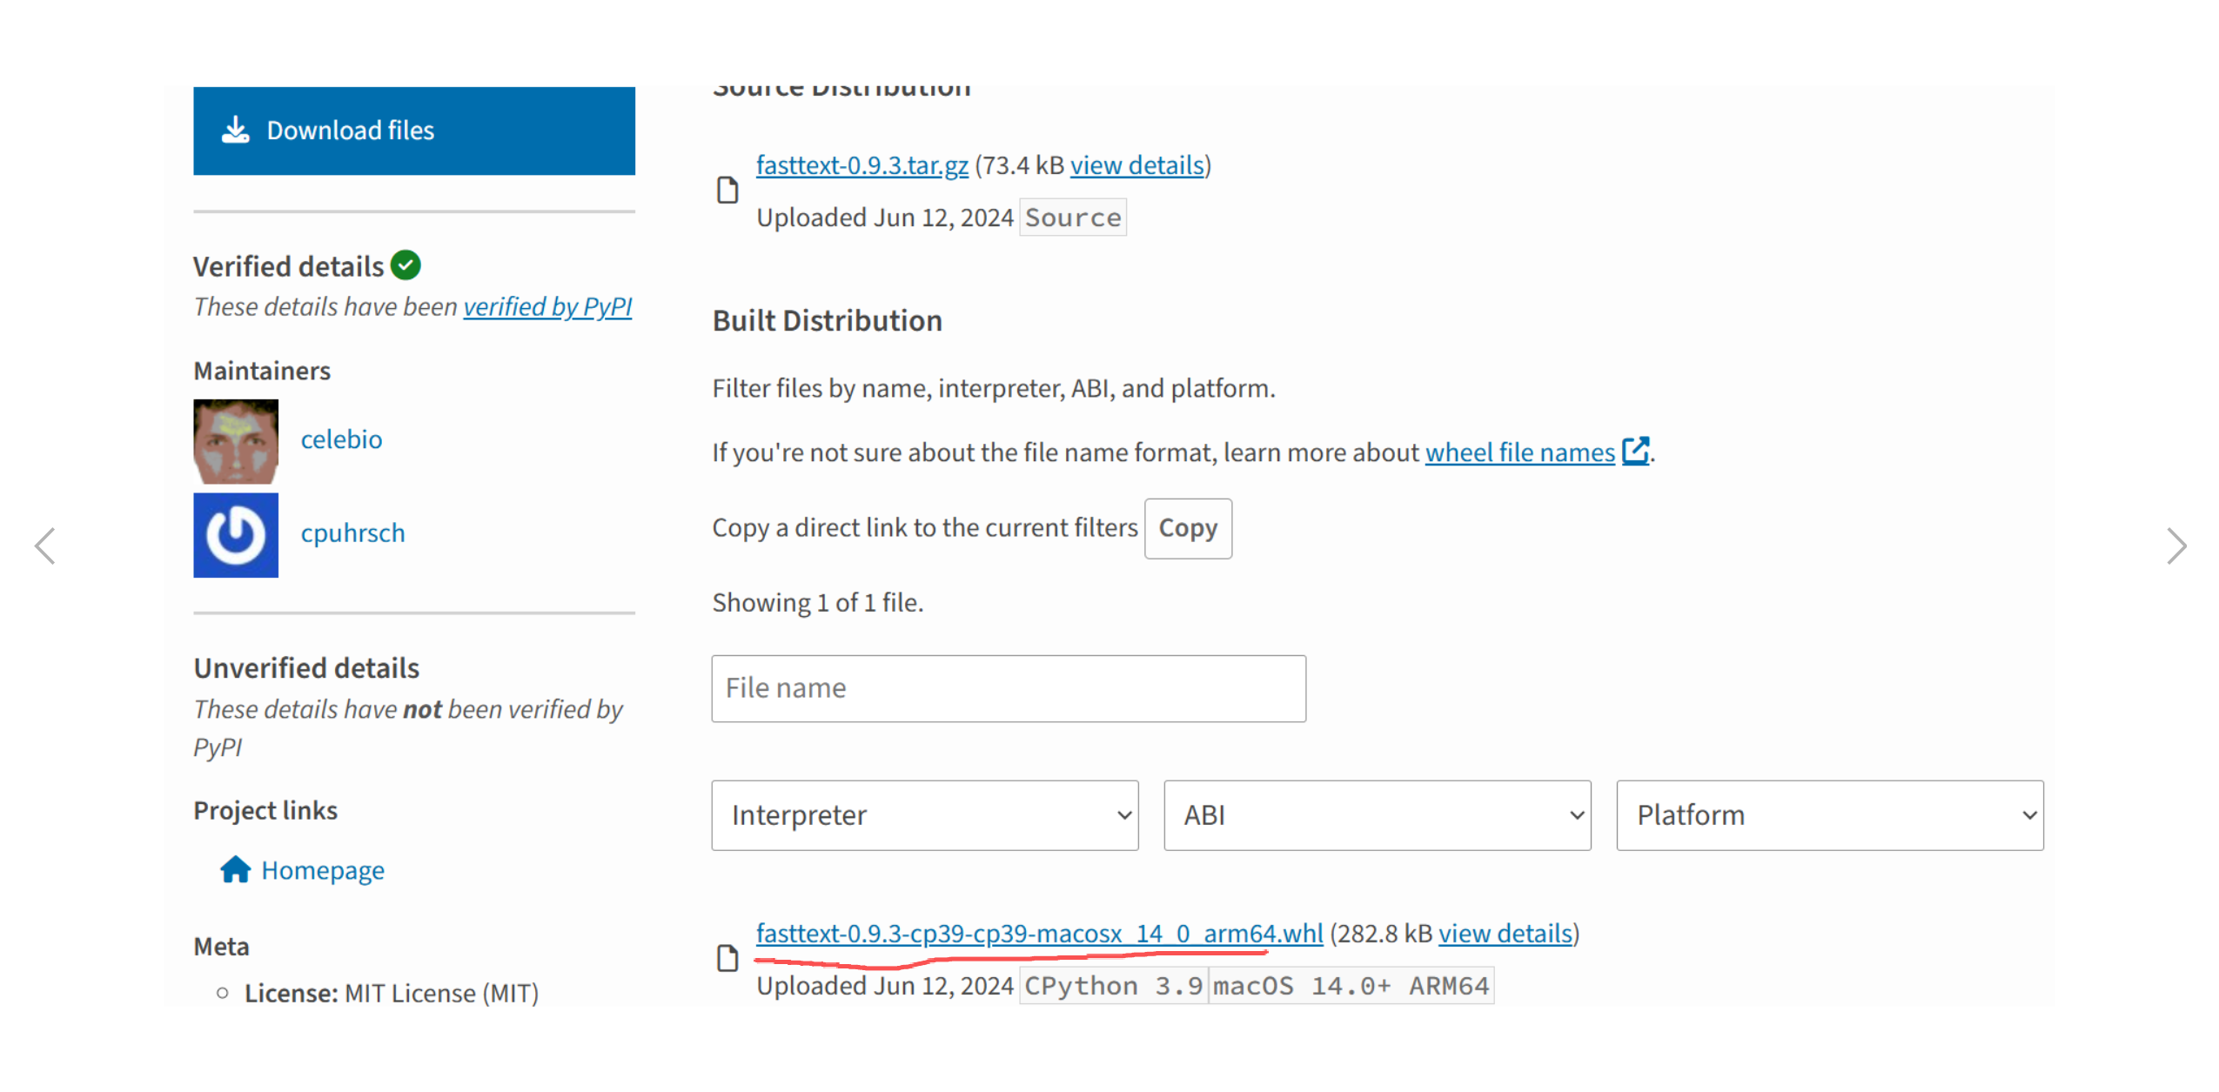Screen dimensions: 2219x1092
Task: Click the download icon beside Download files
Action: point(235,131)
